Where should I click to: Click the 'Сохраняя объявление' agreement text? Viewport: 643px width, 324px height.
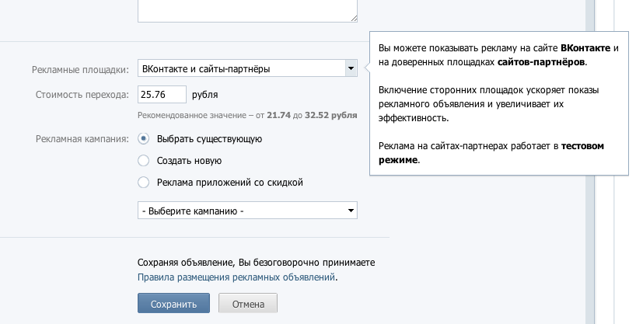tap(256, 263)
